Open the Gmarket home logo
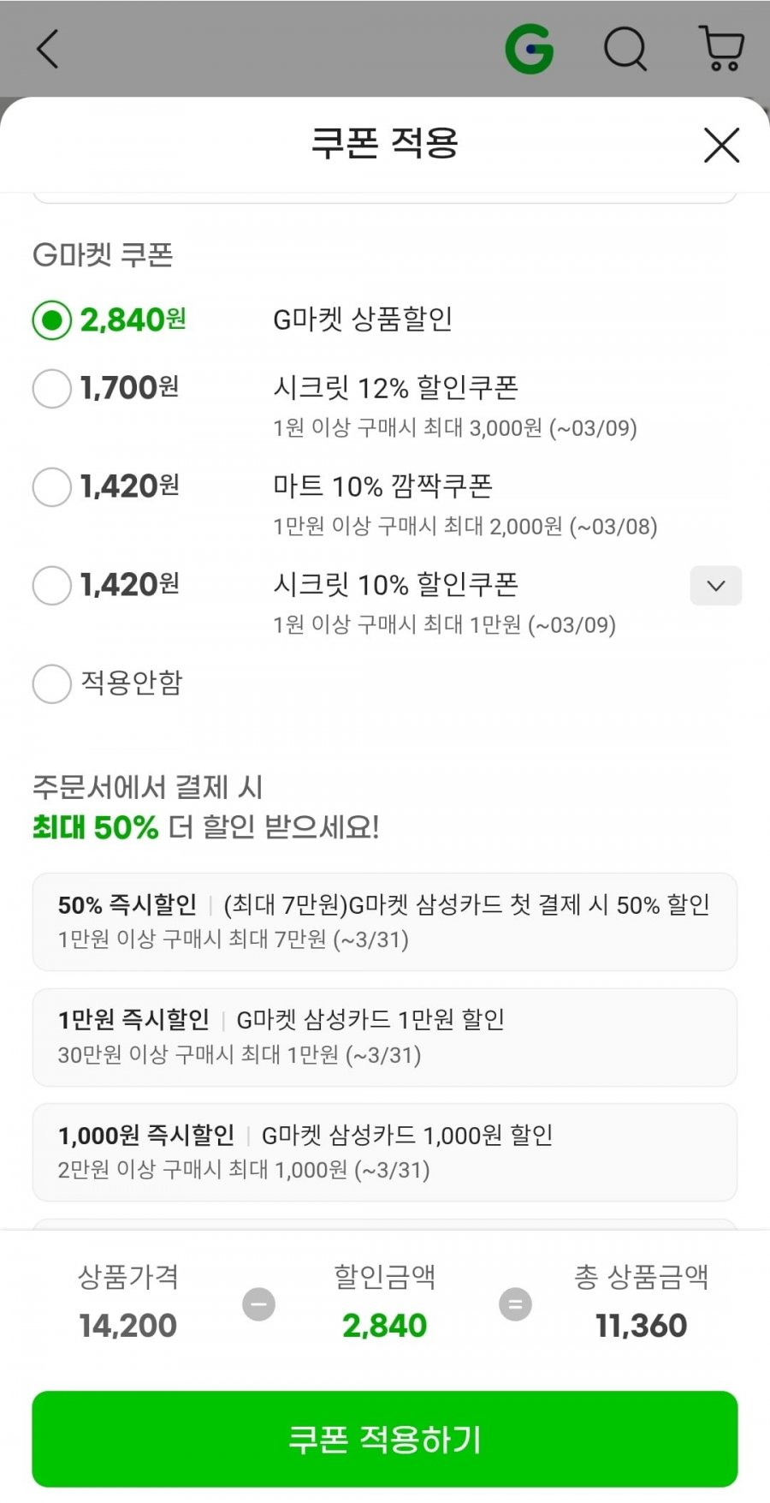The height and width of the screenshot is (1503, 770). pyautogui.click(x=530, y=49)
